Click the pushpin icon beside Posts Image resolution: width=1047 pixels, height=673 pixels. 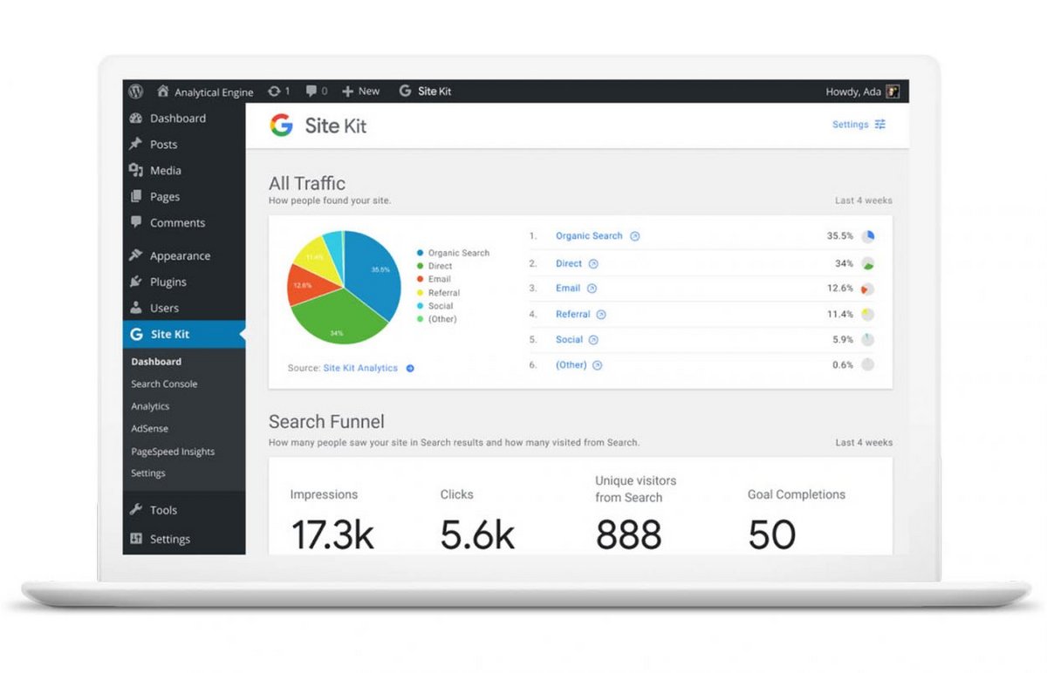[136, 145]
